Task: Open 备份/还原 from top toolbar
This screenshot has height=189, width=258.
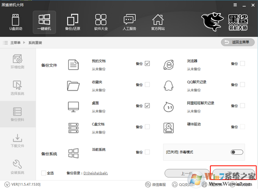Action: pyautogui.click(x=73, y=22)
